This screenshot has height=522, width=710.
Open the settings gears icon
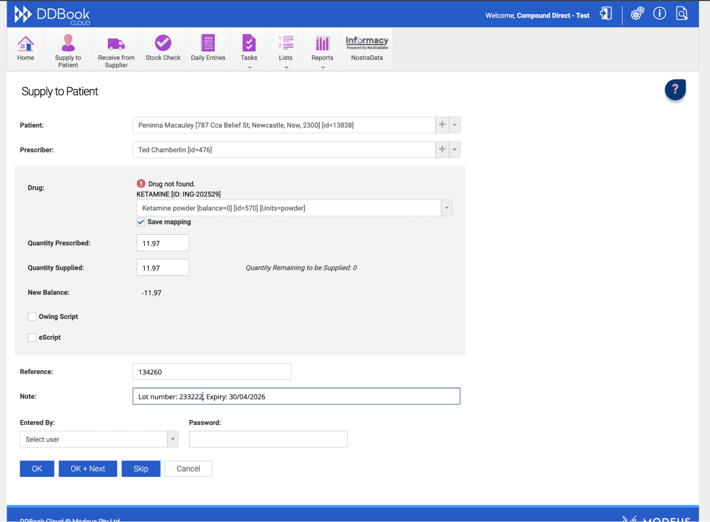(637, 14)
